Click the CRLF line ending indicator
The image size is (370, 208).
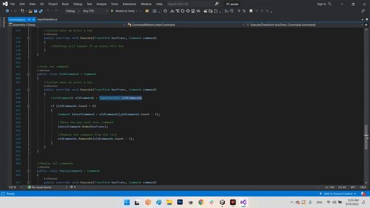point(363,187)
